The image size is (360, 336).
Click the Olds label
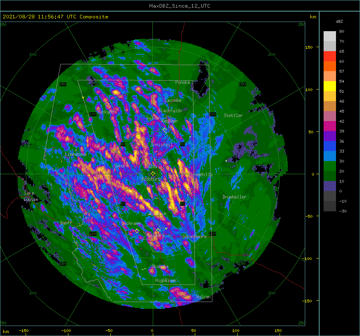(x=153, y=167)
